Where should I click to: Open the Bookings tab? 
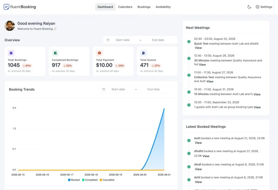coord(144,7)
